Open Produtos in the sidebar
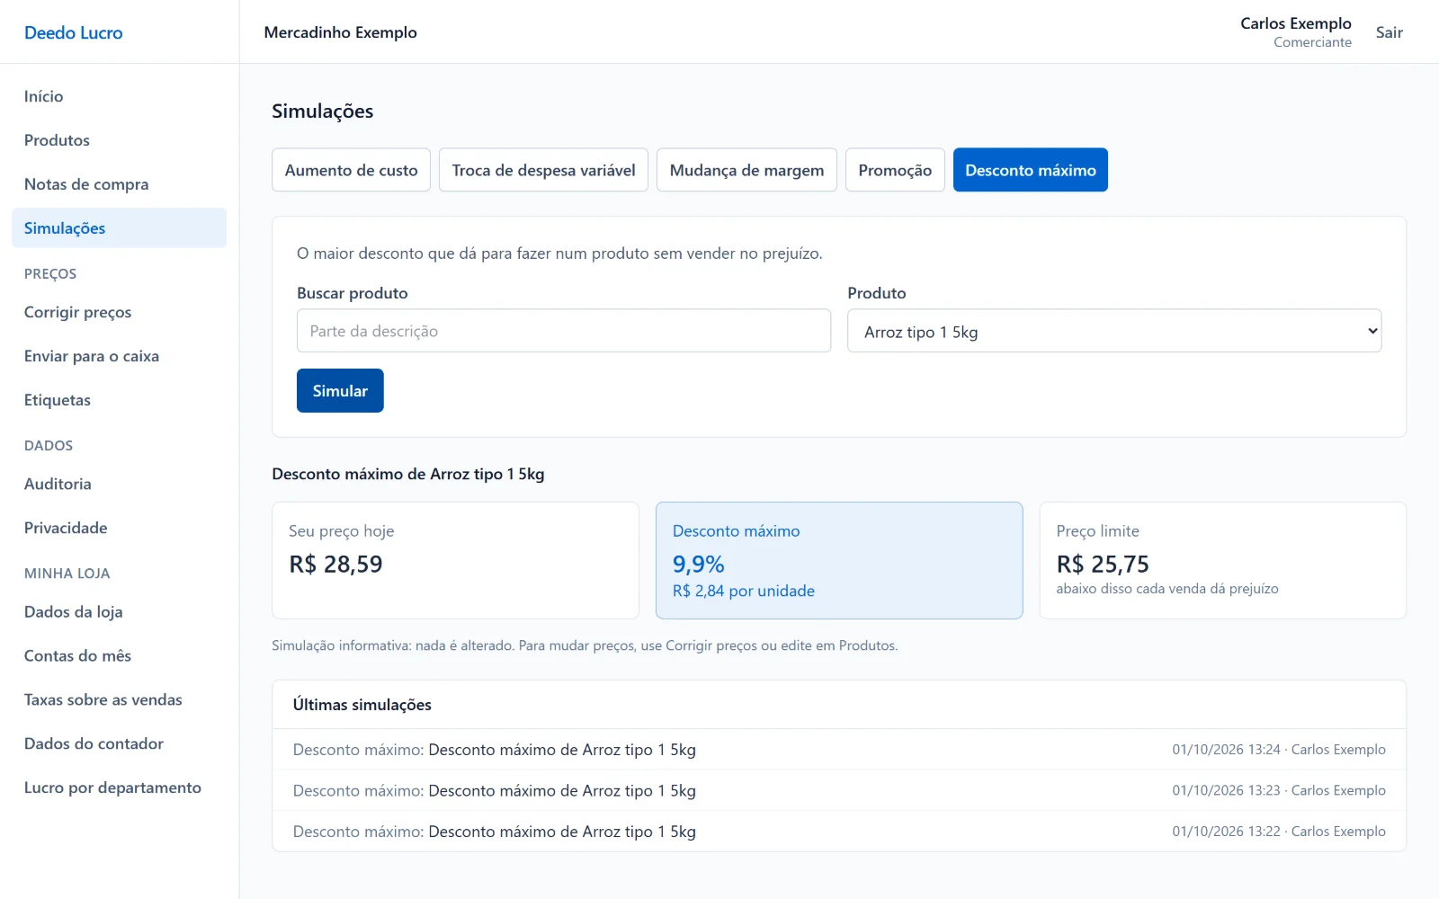Screen dimensions: 1439x899 point(119,140)
